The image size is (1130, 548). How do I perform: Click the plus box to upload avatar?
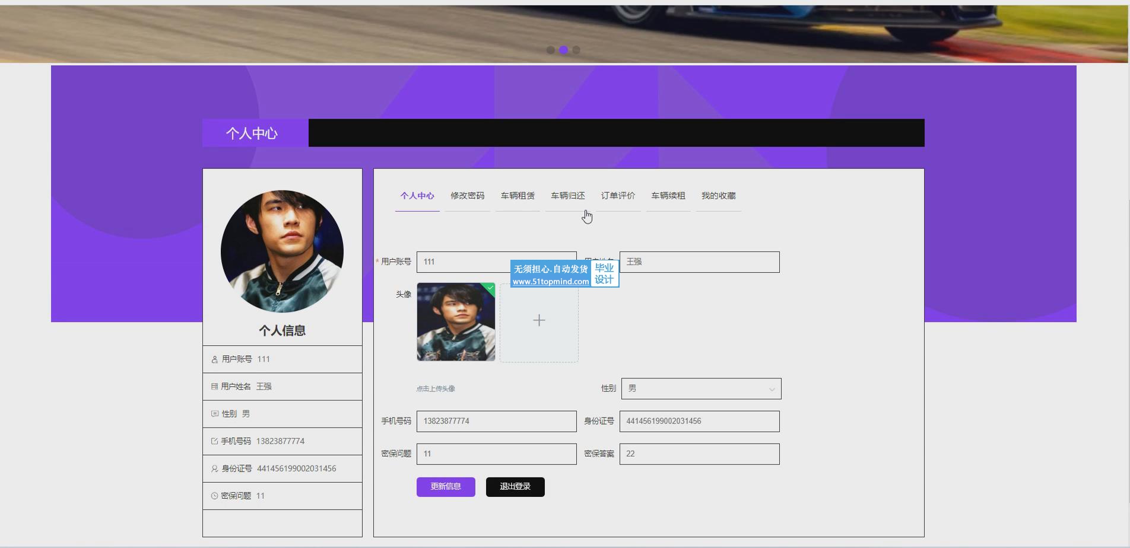click(539, 322)
